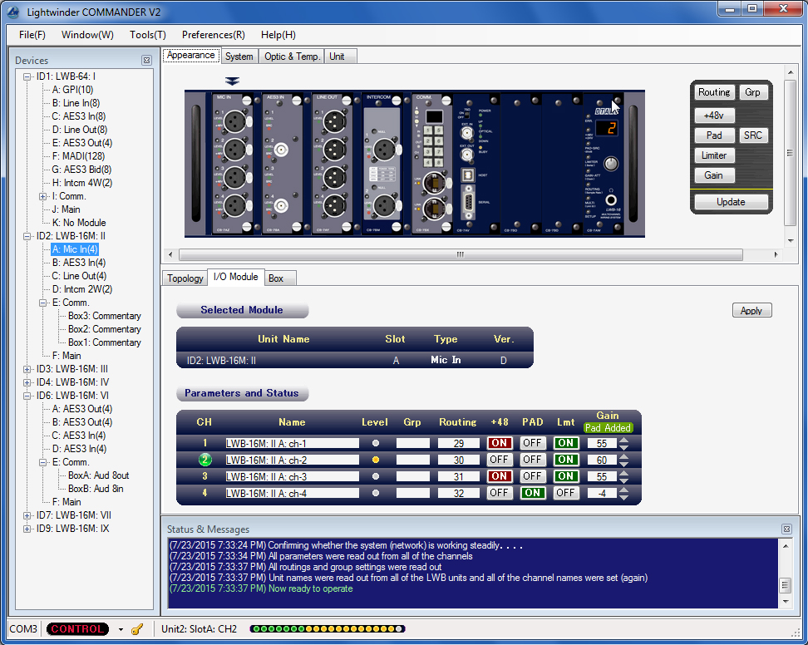
Task: Click the LINE OUT module in rack image
Action: tap(332, 163)
